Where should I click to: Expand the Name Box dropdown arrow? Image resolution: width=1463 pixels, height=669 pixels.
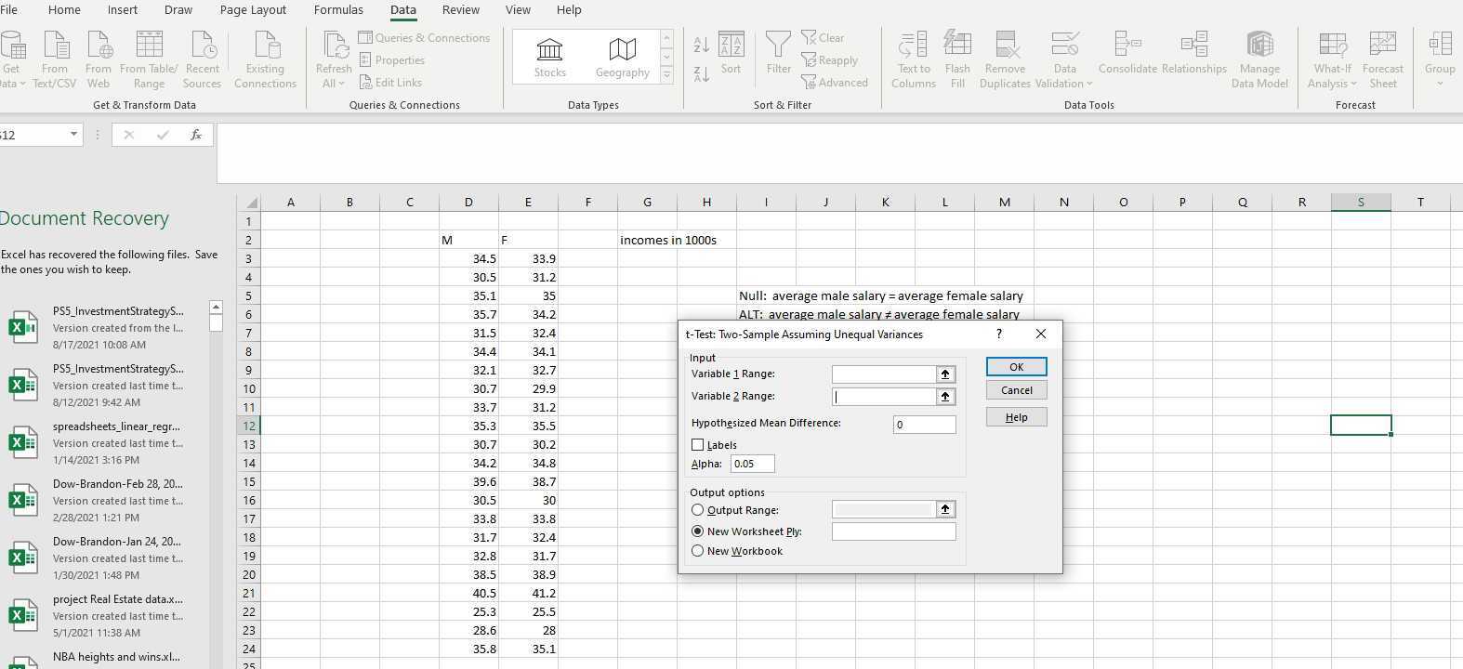pos(73,135)
